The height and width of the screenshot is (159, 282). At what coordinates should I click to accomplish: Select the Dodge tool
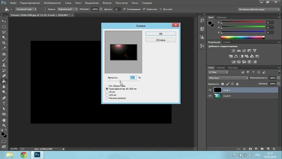coord(4,92)
